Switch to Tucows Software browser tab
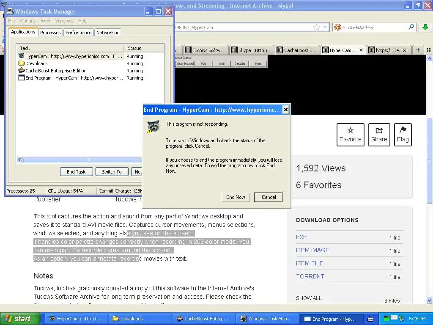Screen dimensions: 433x325 pos(205,50)
